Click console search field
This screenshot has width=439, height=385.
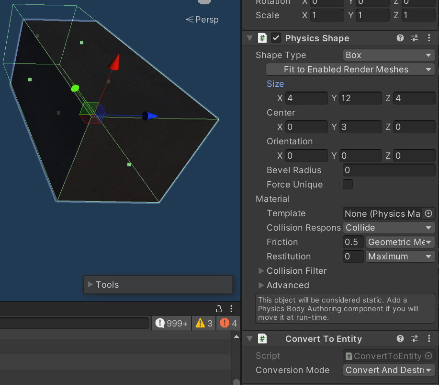point(74,323)
